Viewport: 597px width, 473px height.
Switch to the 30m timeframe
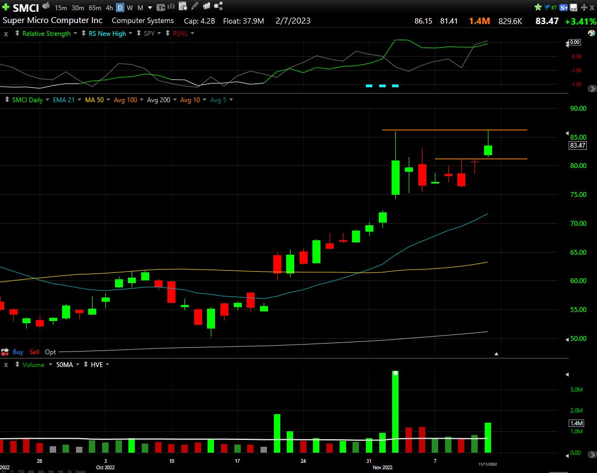[78, 7]
